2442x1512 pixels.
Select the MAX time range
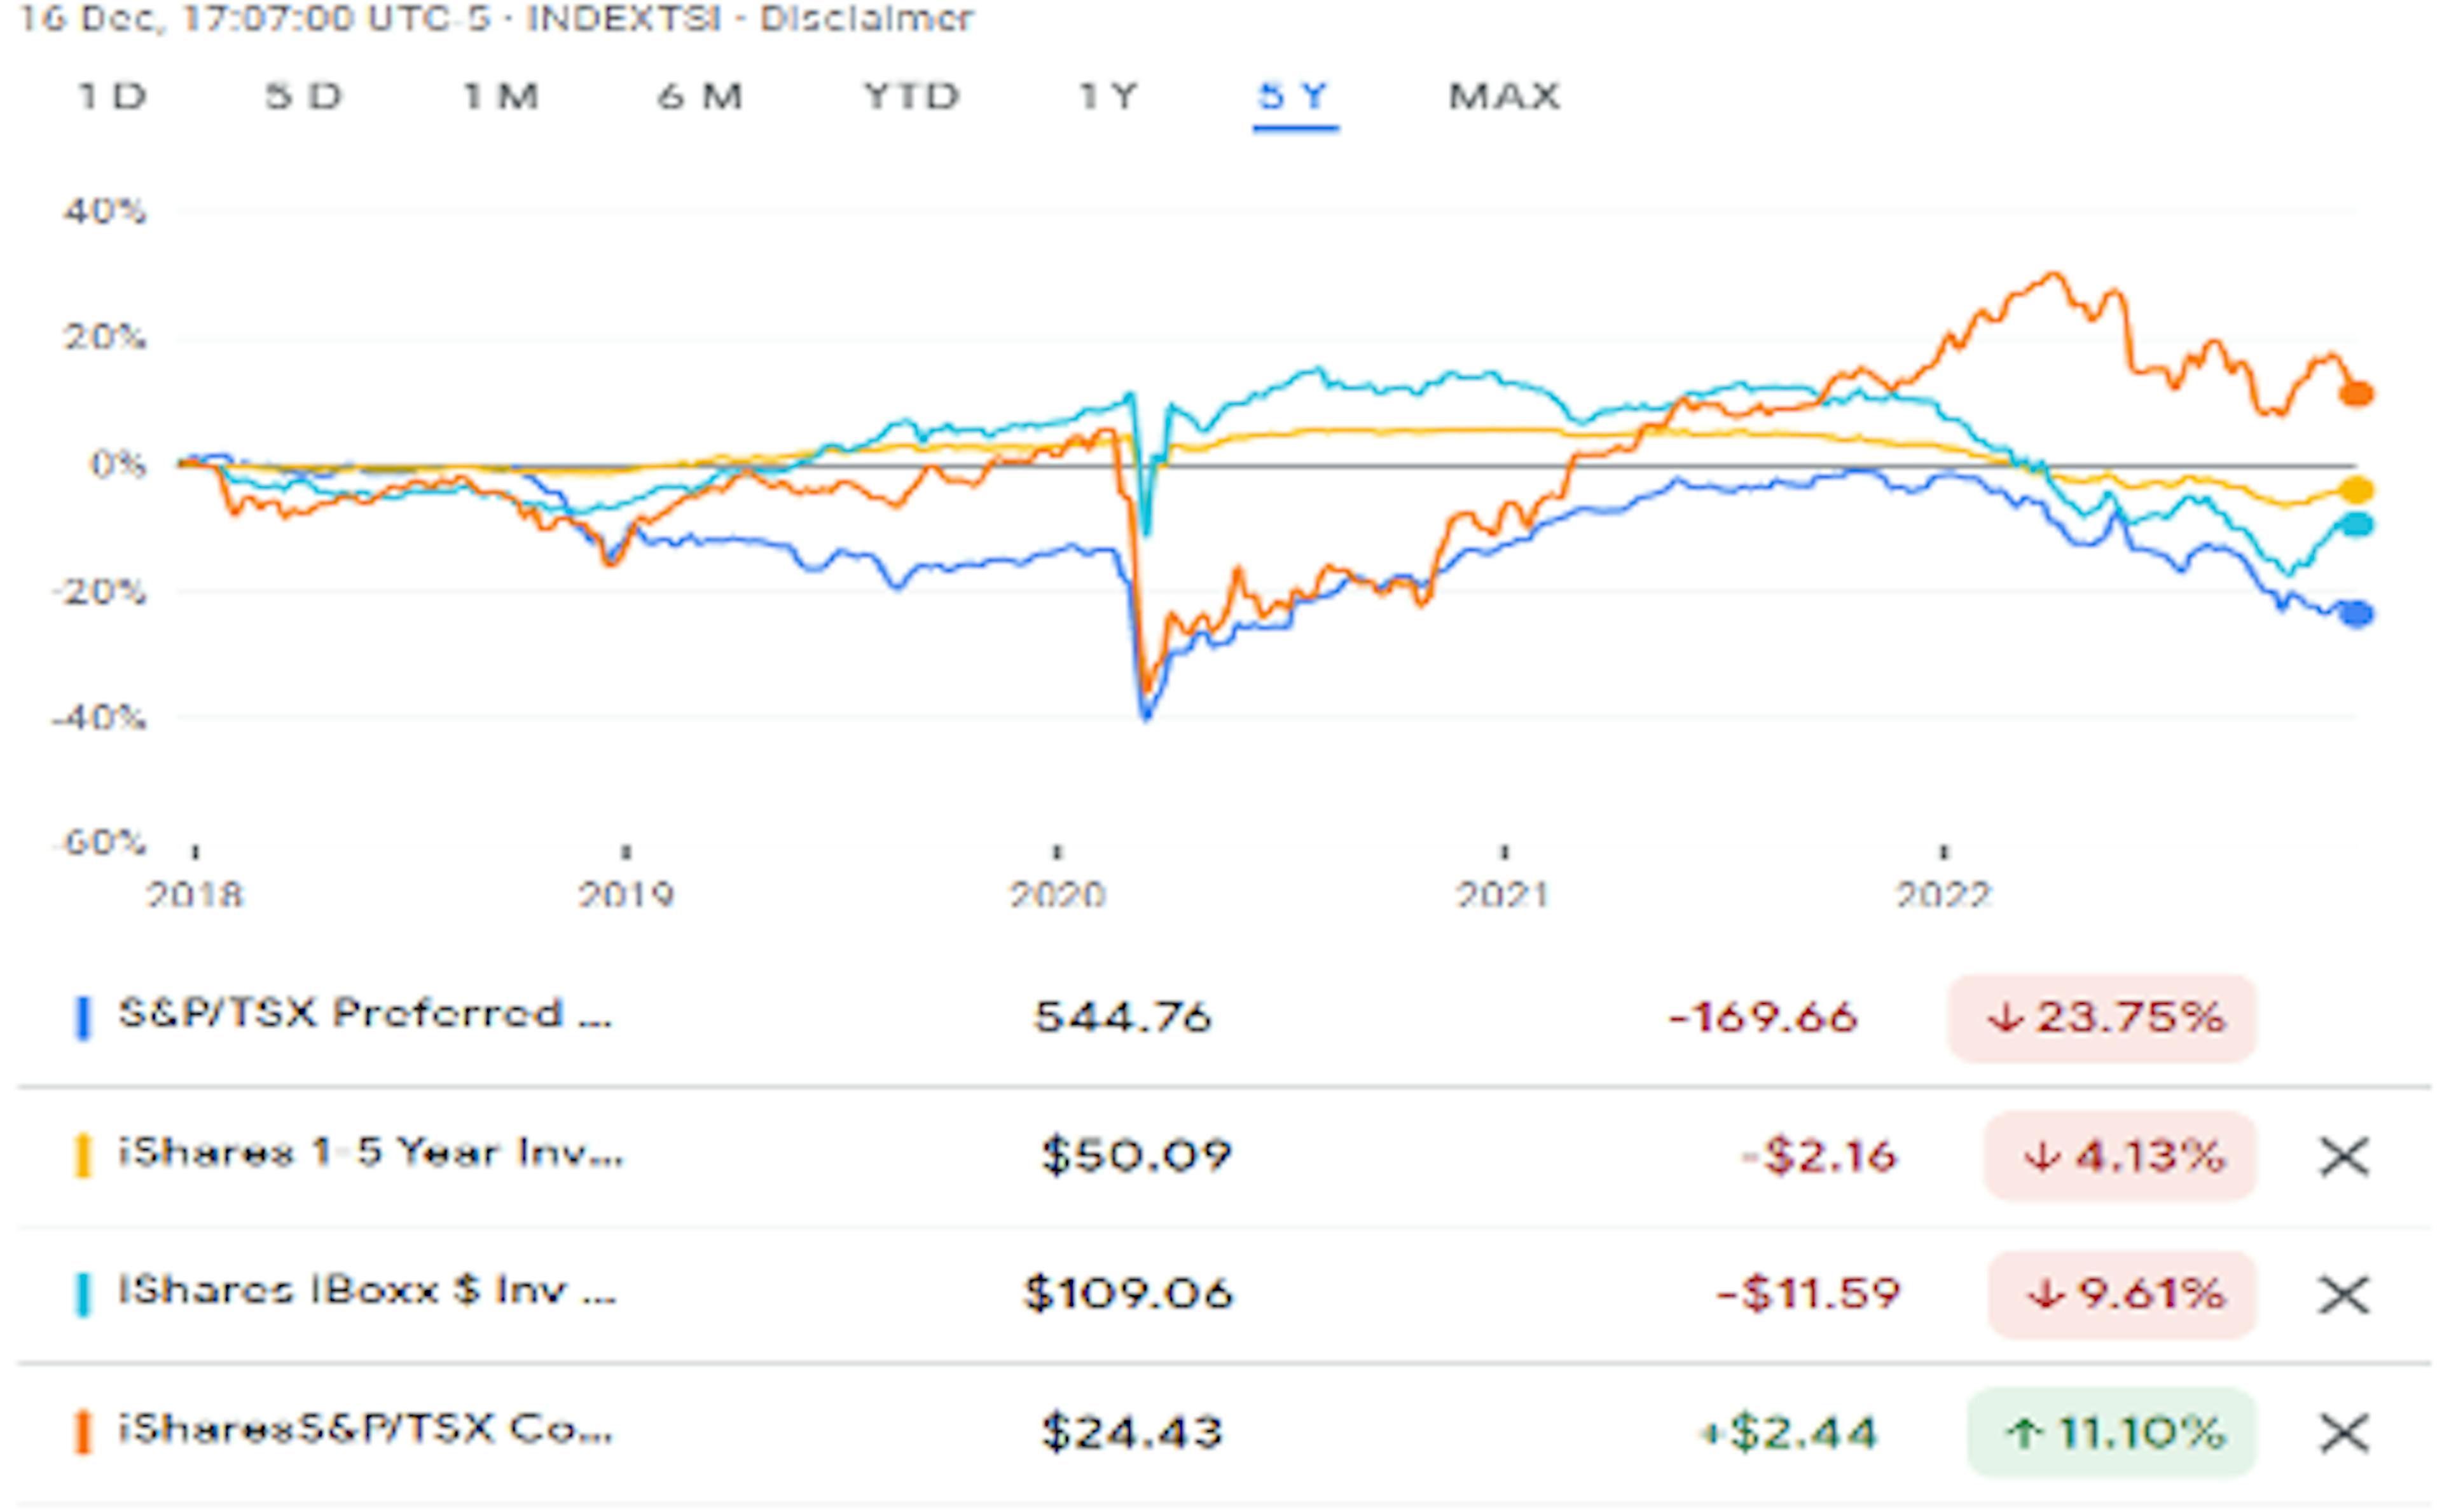point(1503,97)
